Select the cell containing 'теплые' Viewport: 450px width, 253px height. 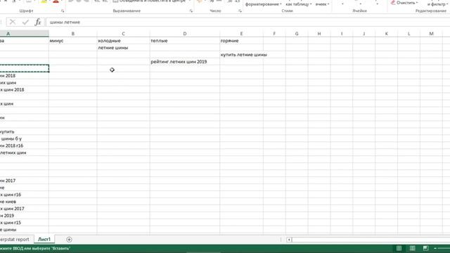[x=185, y=41]
